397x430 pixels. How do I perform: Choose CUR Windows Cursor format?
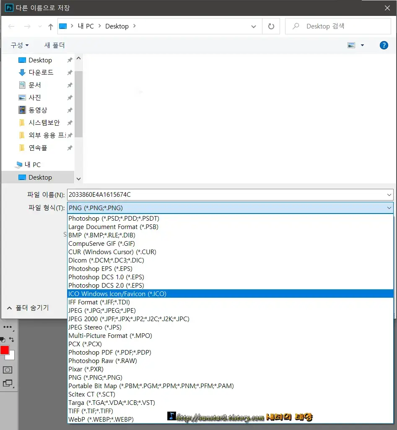pyautogui.click(x=230, y=252)
